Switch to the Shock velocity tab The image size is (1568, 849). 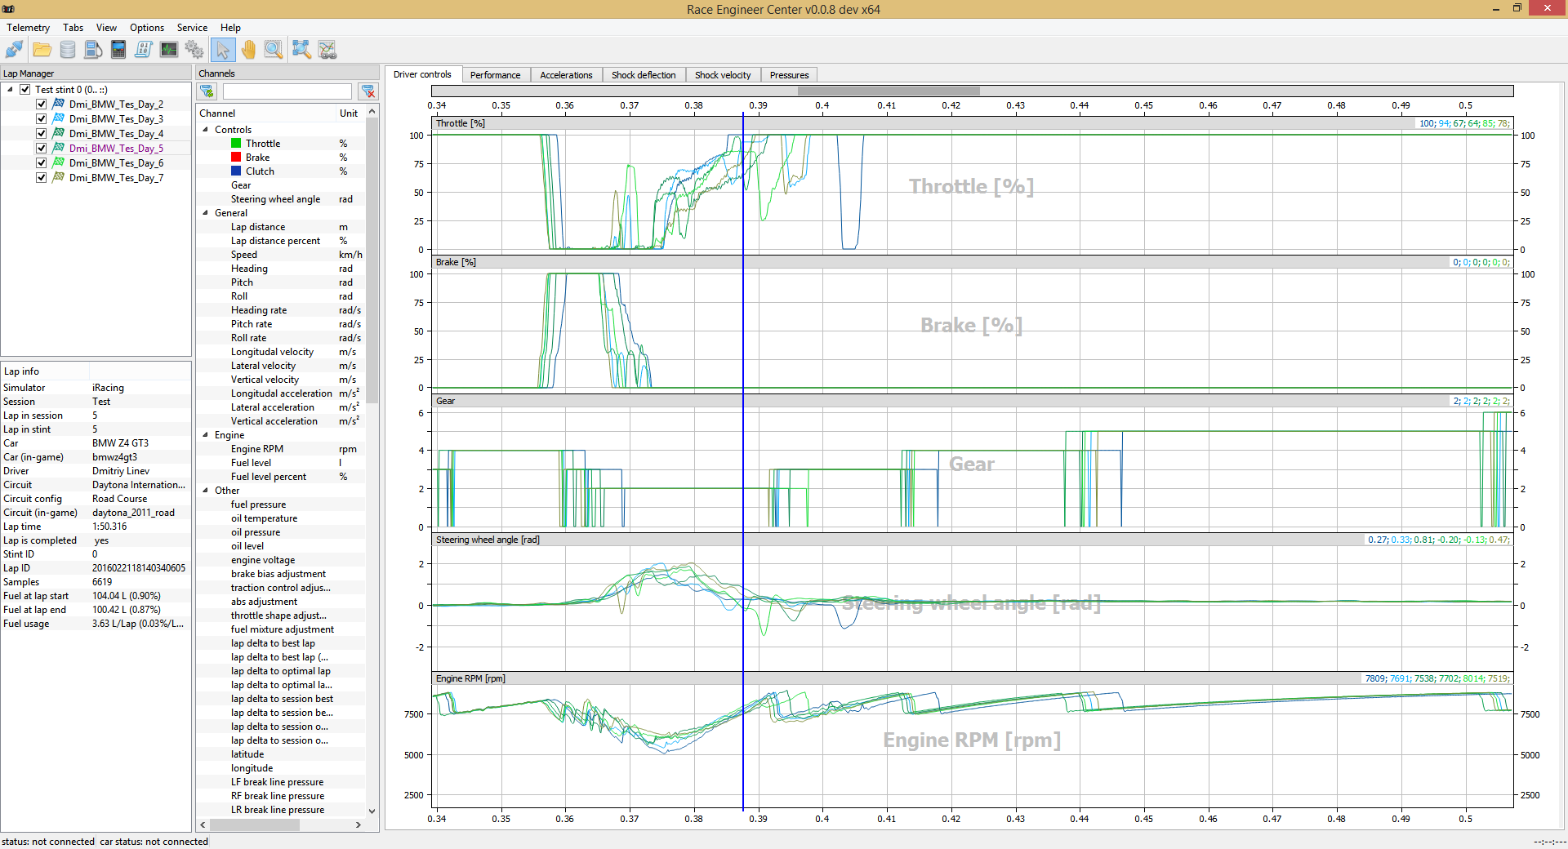[x=722, y=75]
